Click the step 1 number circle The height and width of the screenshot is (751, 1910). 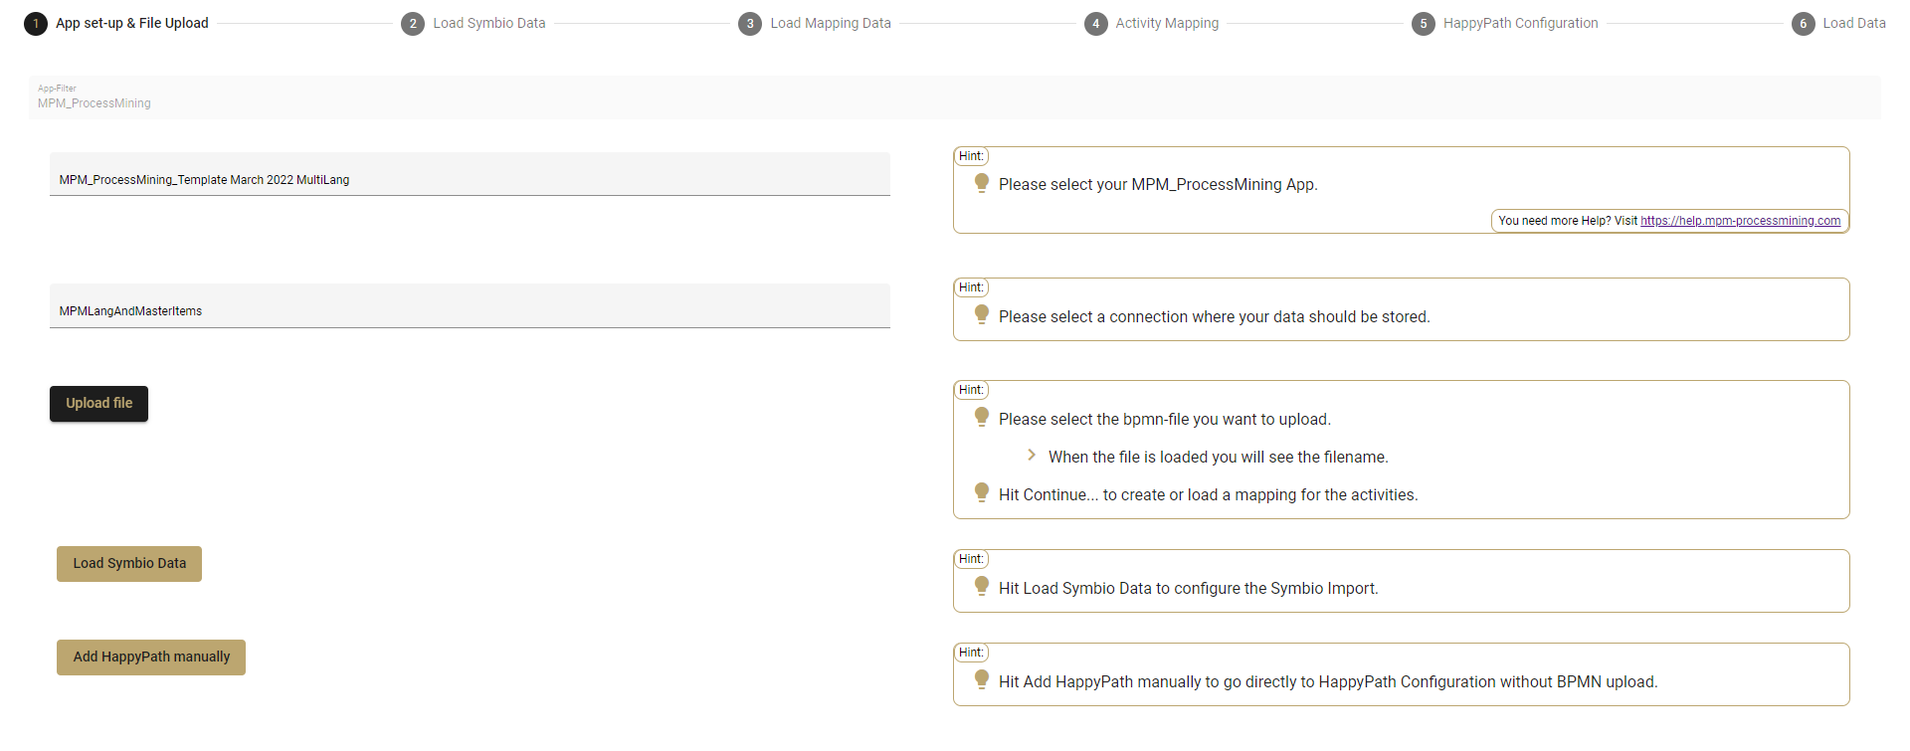tap(36, 24)
